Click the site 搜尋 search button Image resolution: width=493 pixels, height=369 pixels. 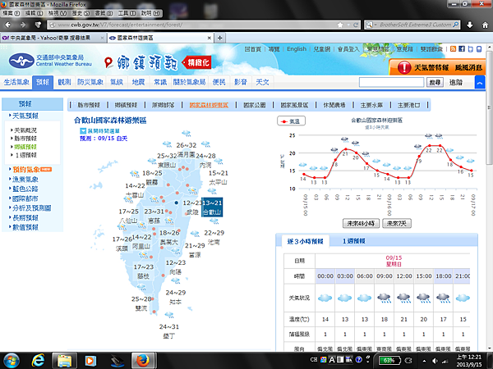[435, 83]
